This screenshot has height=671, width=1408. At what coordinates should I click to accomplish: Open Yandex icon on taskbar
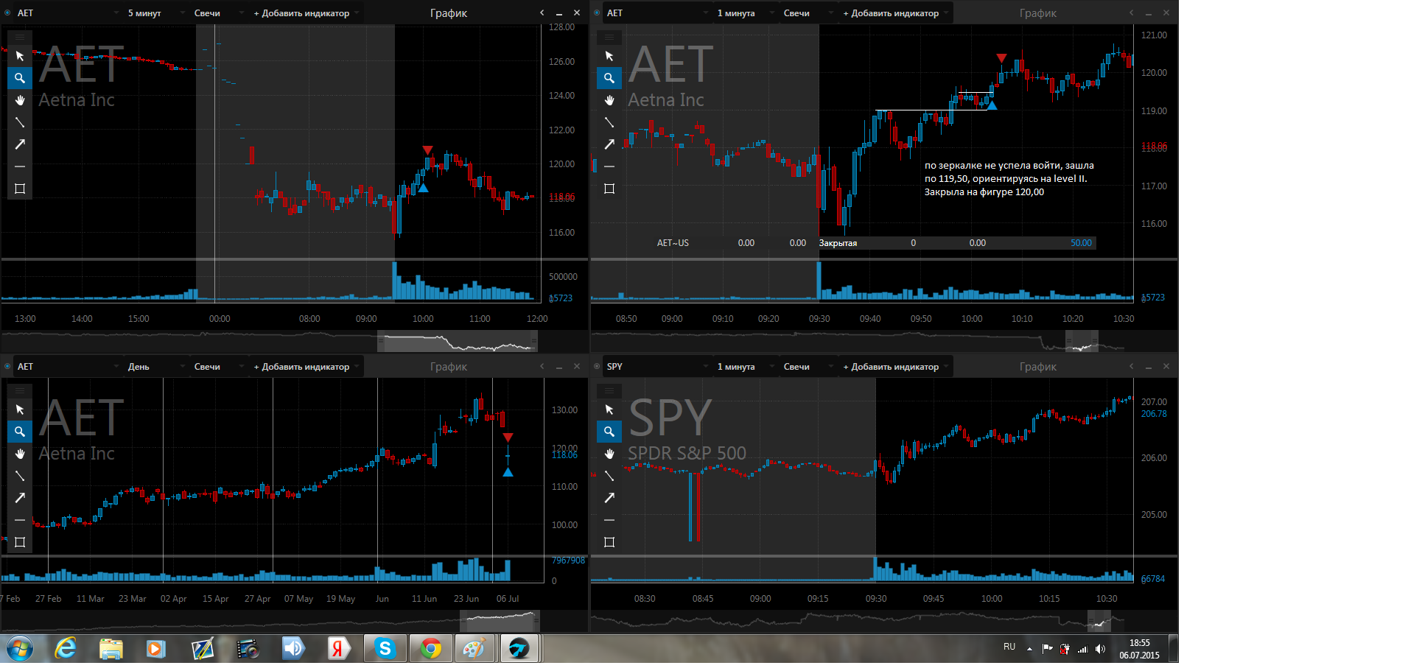(338, 649)
